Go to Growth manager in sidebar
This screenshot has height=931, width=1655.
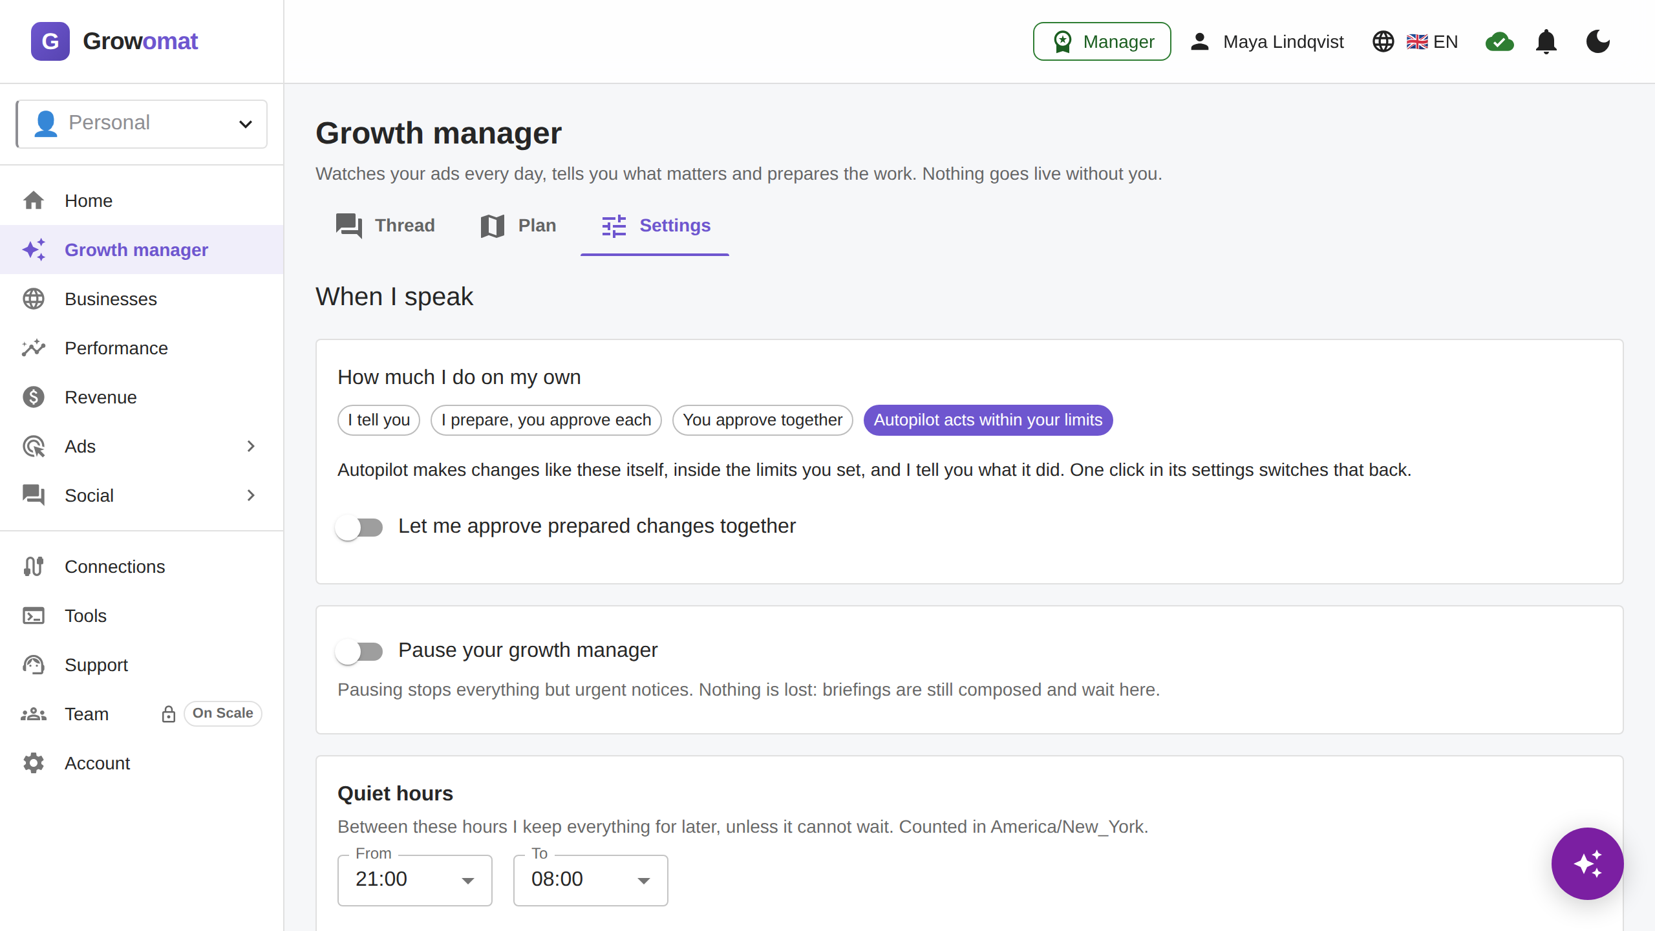point(142,250)
